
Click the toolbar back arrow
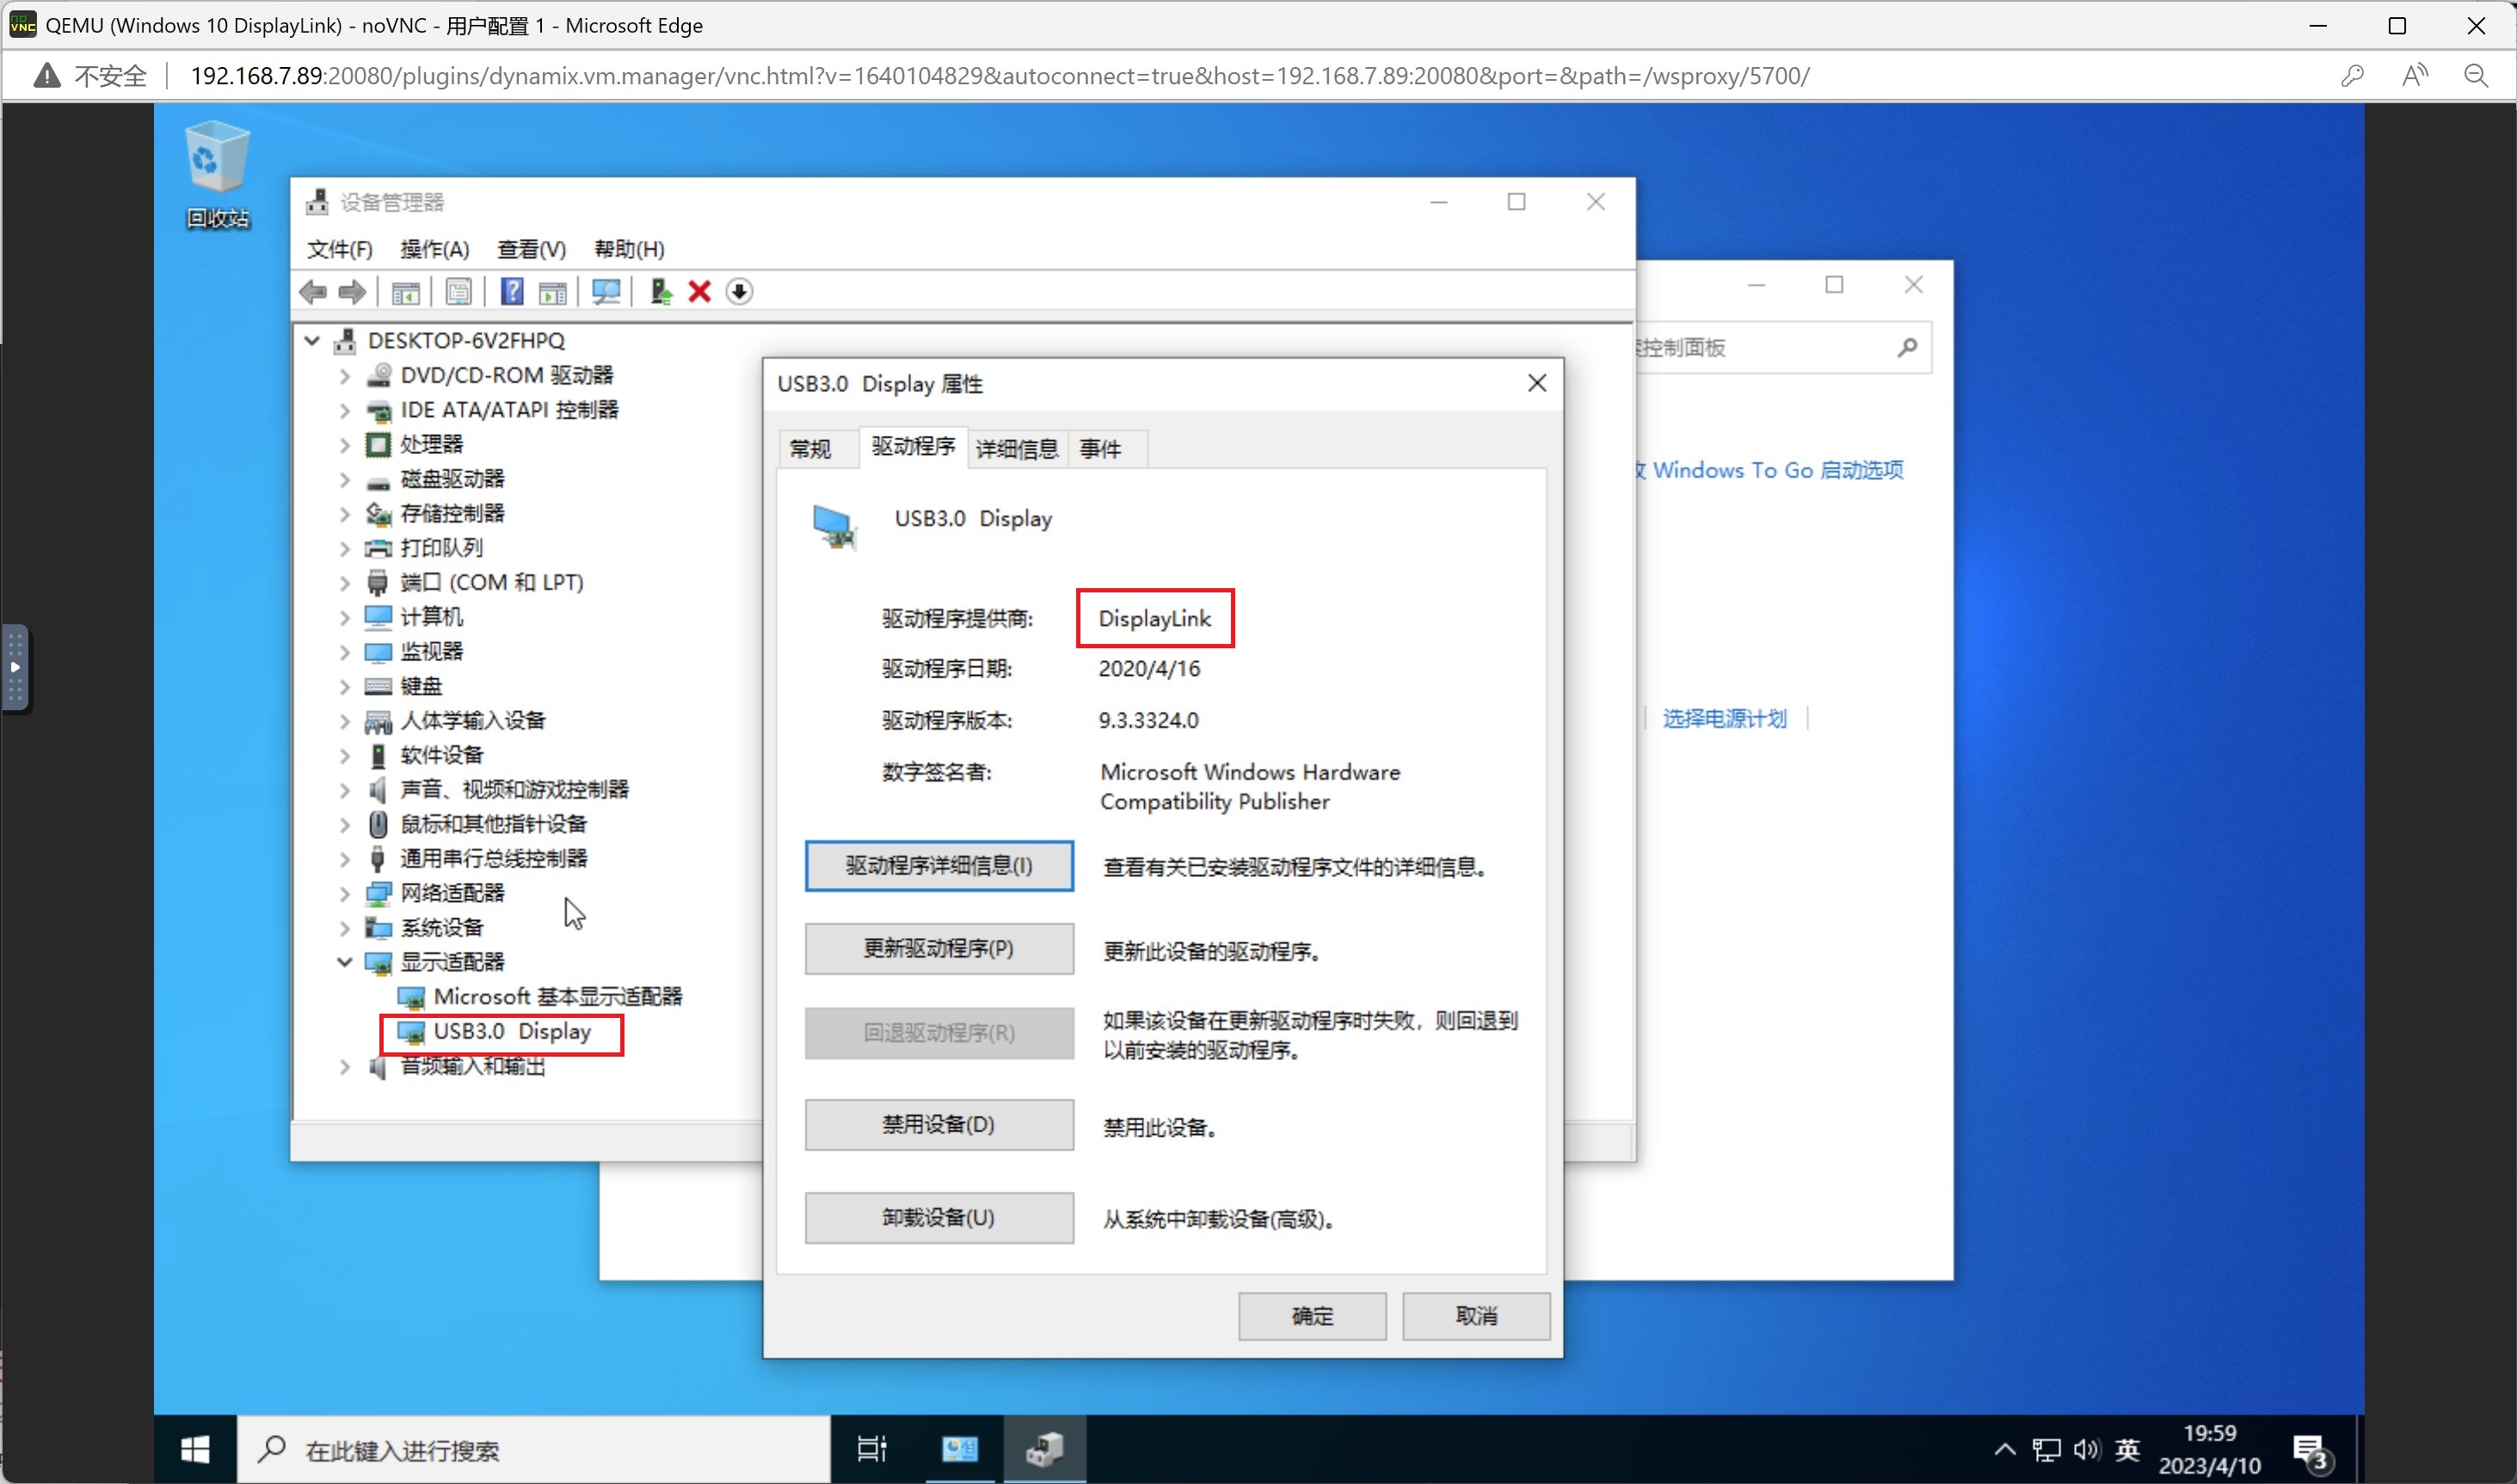[x=313, y=292]
